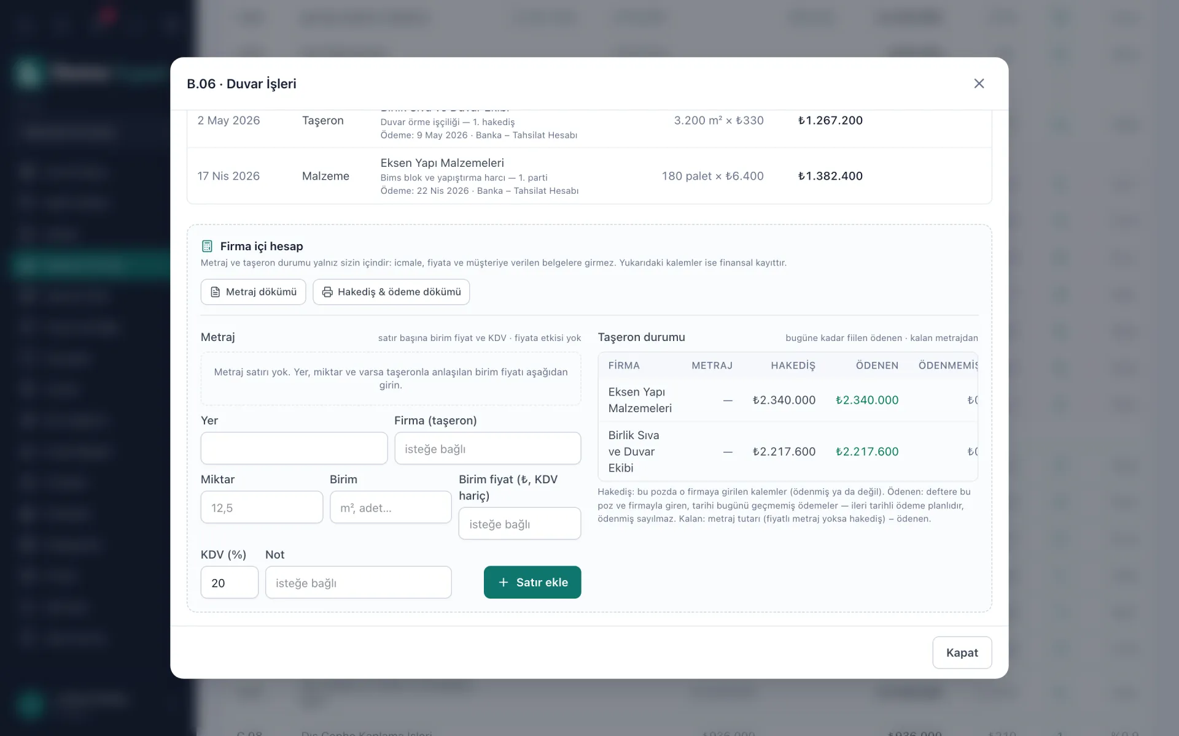Click the Not input field
The image size is (1179, 736).
pos(358,582)
